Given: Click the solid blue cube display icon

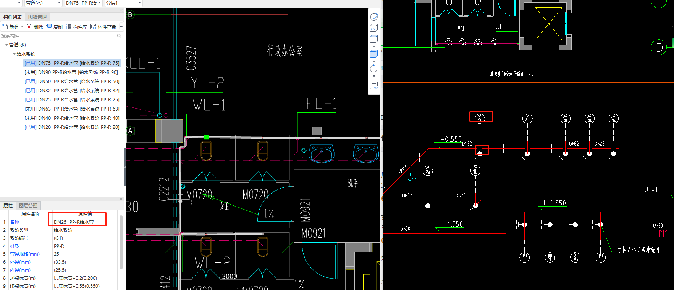Looking at the screenshot, I should click(374, 54).
